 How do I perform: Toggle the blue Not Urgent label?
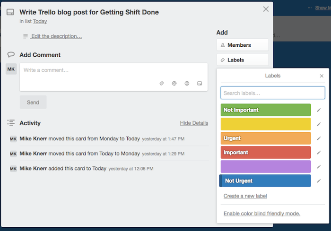point(265,180)
